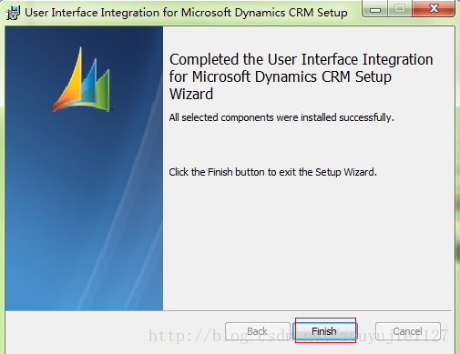The height and width of the screenshot is (354, 460).
Task: Click the grayed-out Back button
Action: (x=258, y=331)
